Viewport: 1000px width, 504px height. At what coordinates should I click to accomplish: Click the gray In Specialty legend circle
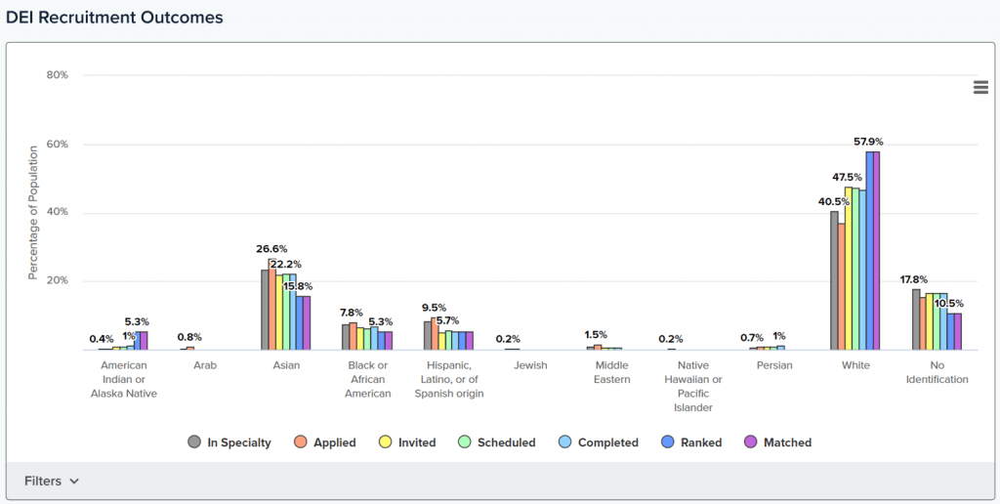(x=194, y=442)
